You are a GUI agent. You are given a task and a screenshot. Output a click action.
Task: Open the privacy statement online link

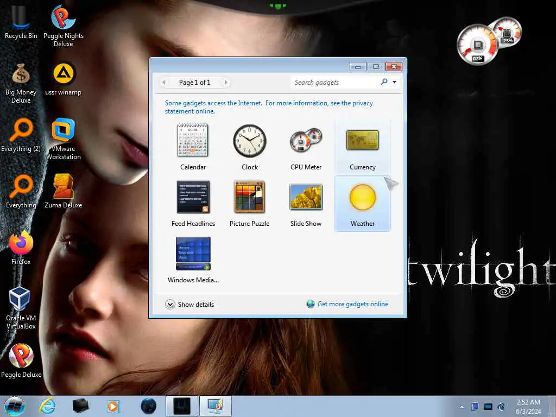[x=269, y=107]
